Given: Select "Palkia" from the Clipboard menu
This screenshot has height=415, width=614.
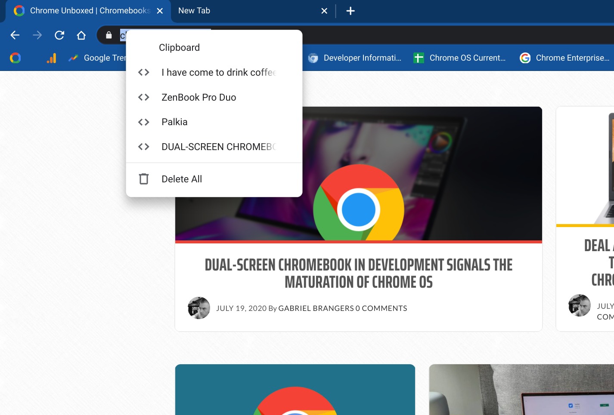Looking at the screenshot, I should pos(174,122).
